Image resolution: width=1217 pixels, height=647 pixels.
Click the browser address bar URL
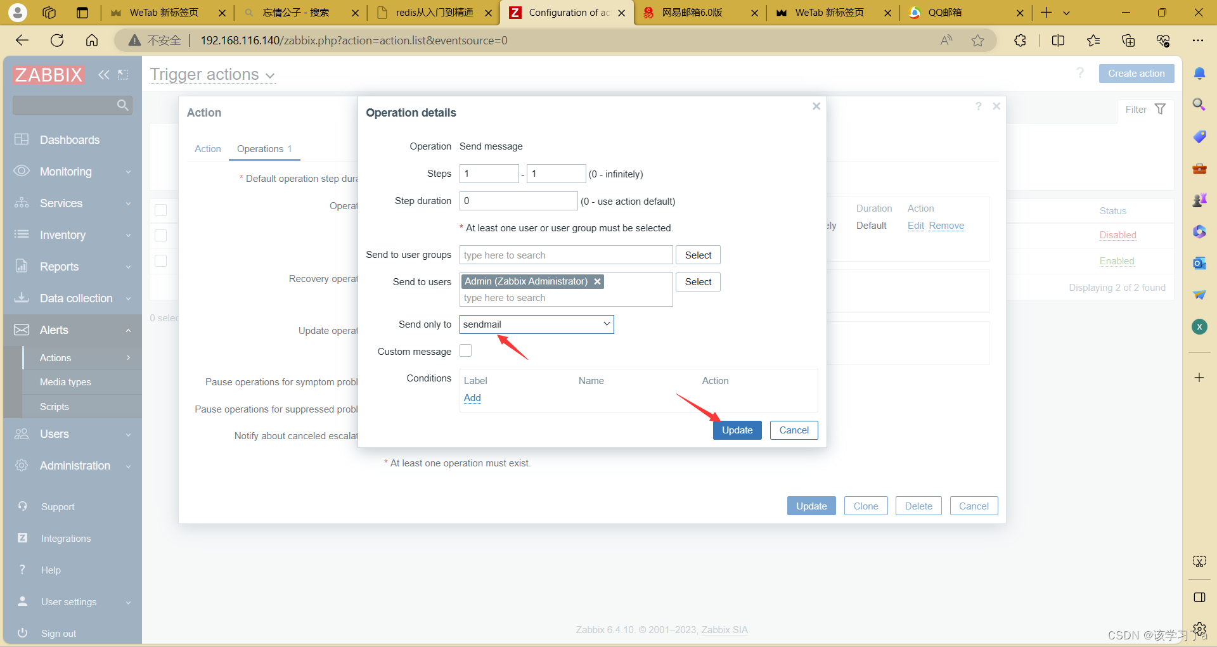point(354,41)
